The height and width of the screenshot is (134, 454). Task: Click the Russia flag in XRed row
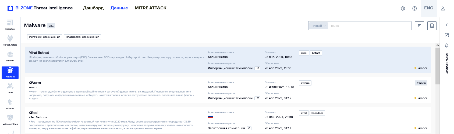click(x=211, y=117)
